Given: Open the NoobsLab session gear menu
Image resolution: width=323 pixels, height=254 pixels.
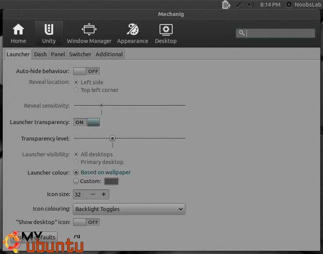Looking at the screenshot, I should click(289, 5).
